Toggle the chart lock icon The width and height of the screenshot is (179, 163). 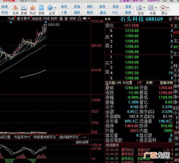[79, 18]
